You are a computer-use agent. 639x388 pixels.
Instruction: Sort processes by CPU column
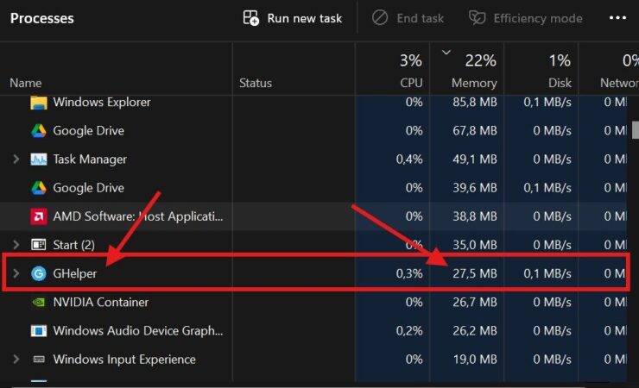pyautogui.click(x=411, y=83)
